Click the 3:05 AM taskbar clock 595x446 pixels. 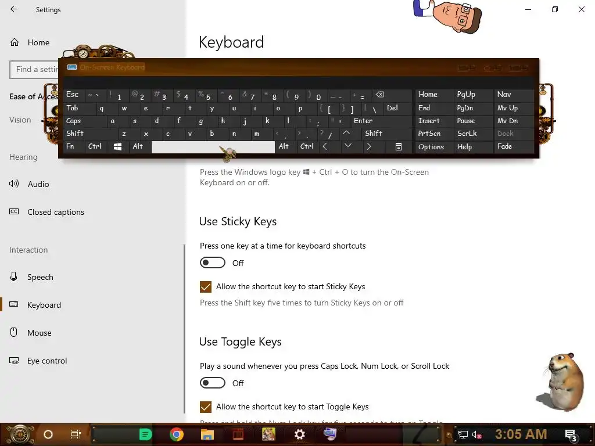click(x=521, y=434)
